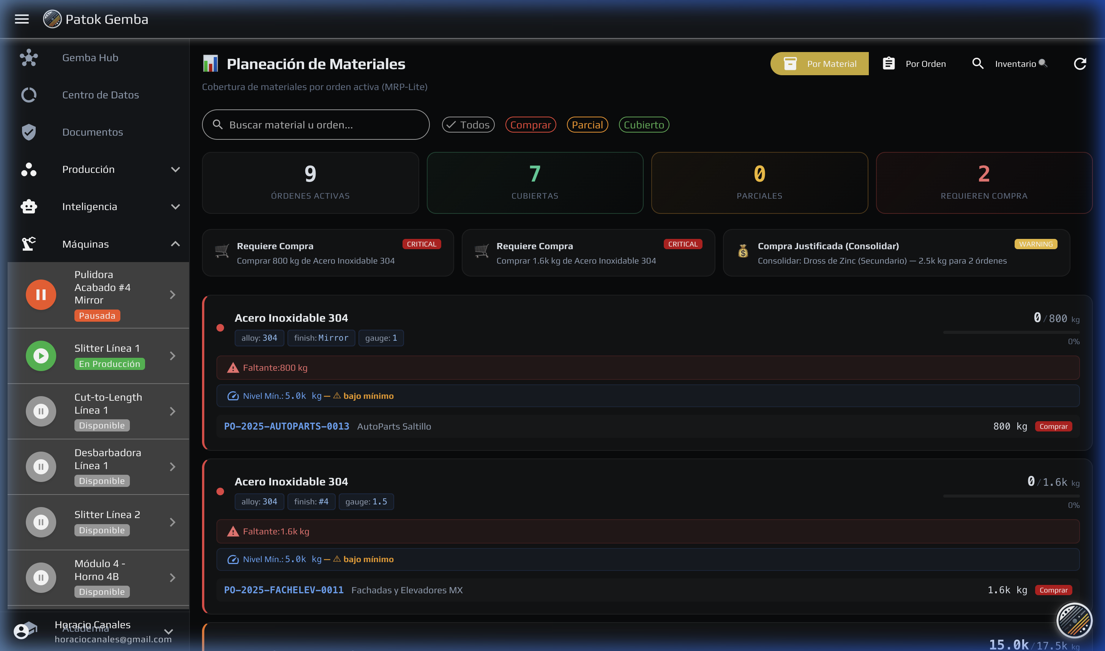Screen dimensions: 1105x651
Task: Select the Todos filter chip
Action: click(468, 125)
